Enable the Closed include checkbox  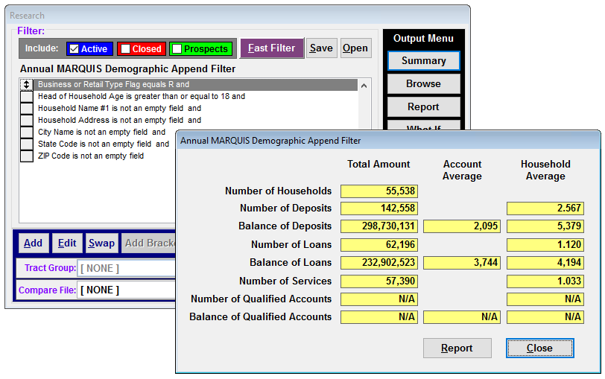125,49
